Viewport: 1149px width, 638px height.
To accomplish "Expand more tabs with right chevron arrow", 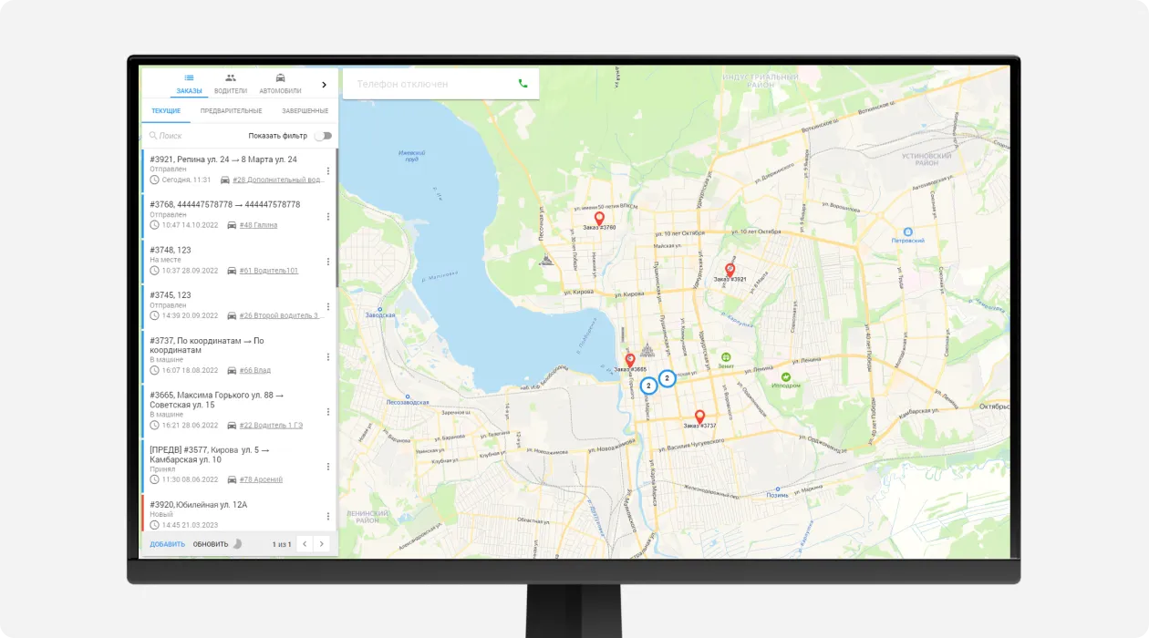I will [324, 85].
